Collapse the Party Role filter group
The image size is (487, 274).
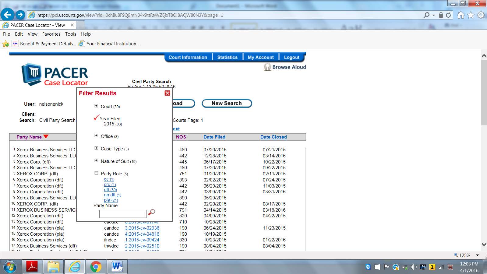point(96,173)
